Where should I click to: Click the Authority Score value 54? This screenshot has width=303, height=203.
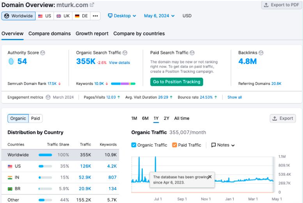22,61
